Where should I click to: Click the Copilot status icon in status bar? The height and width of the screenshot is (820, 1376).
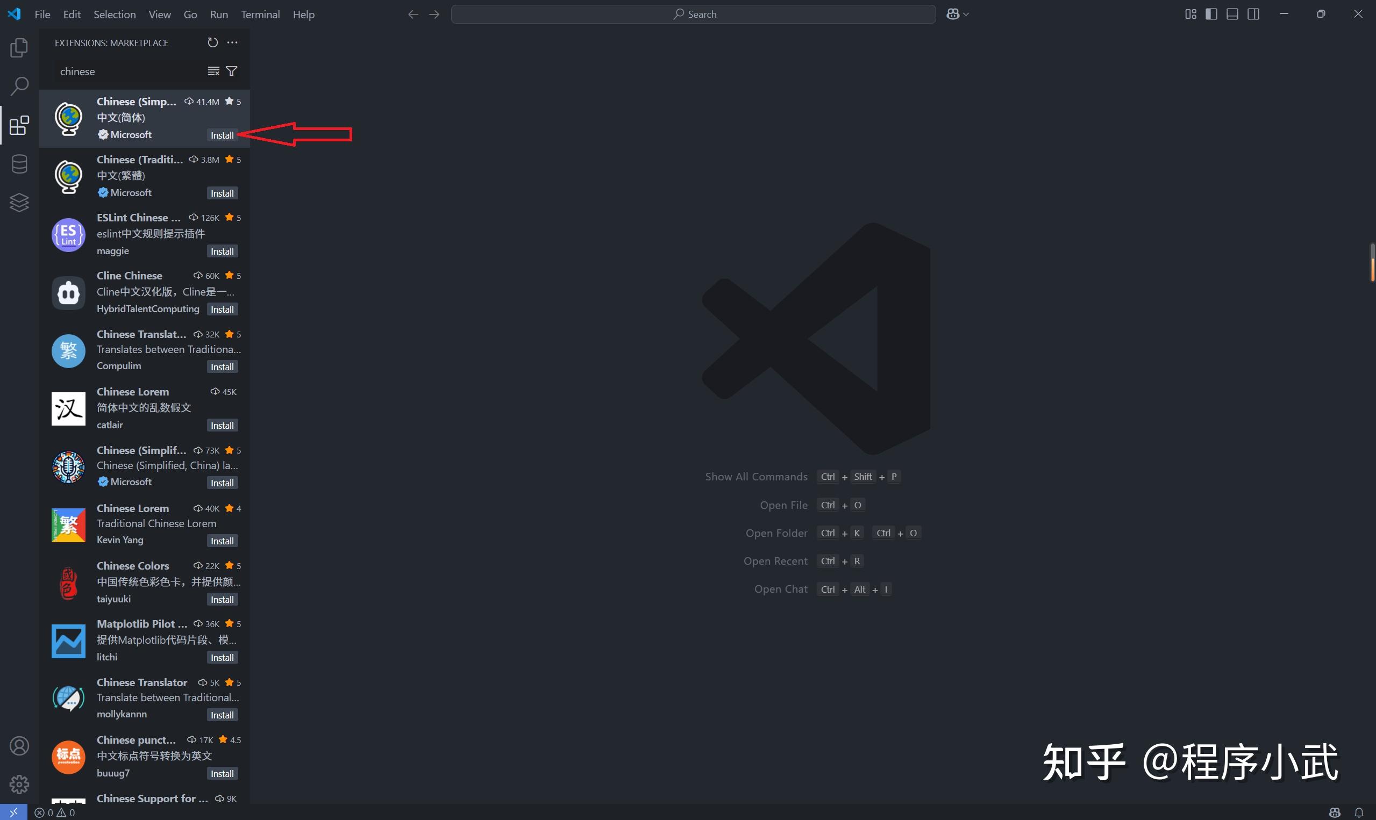[x=1335, y=812]
